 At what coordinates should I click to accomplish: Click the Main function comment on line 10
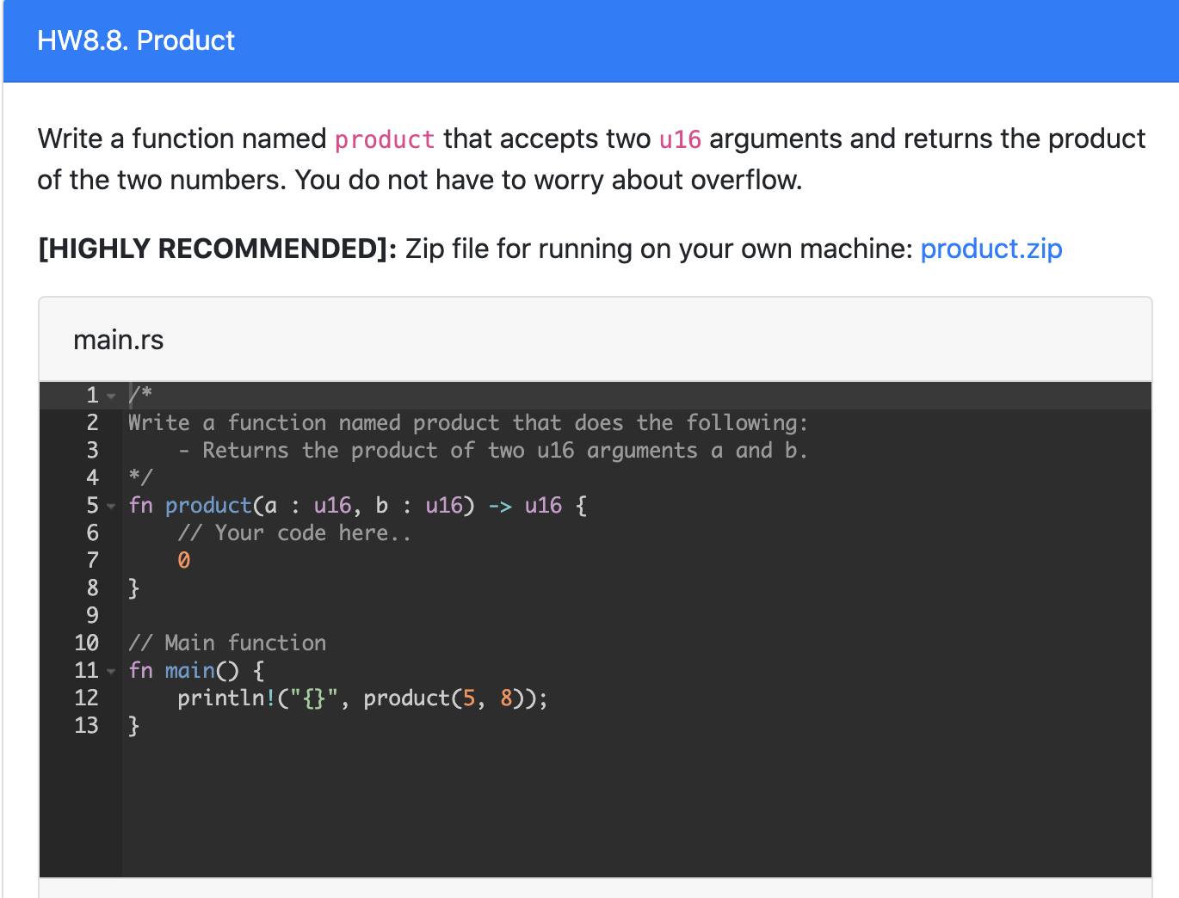click(228, 643)
